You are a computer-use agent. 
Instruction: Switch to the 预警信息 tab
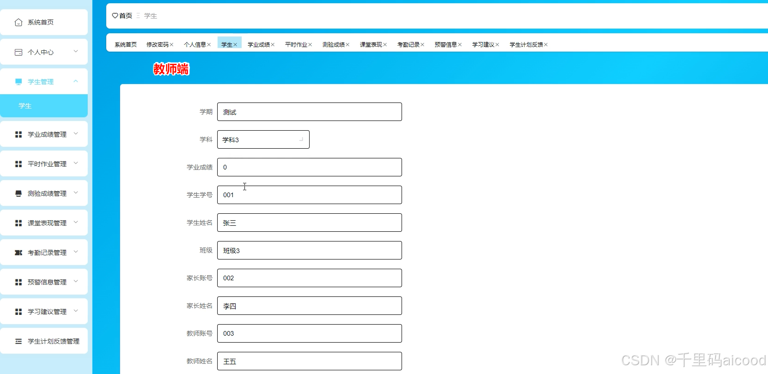pos(446,45)
